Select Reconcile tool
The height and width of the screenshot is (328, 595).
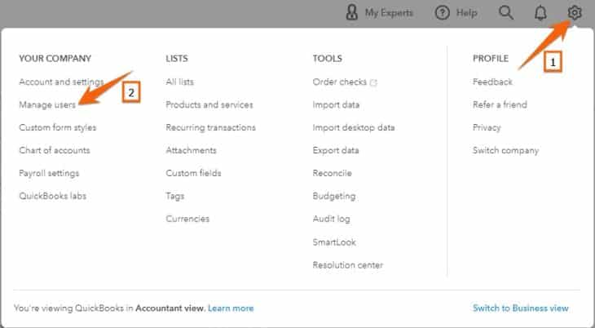tap(332, 173)
